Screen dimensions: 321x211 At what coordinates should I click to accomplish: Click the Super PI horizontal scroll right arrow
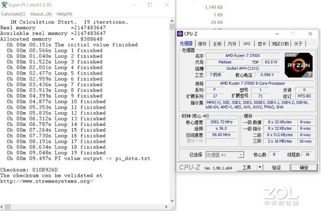[x=166, y=206]
